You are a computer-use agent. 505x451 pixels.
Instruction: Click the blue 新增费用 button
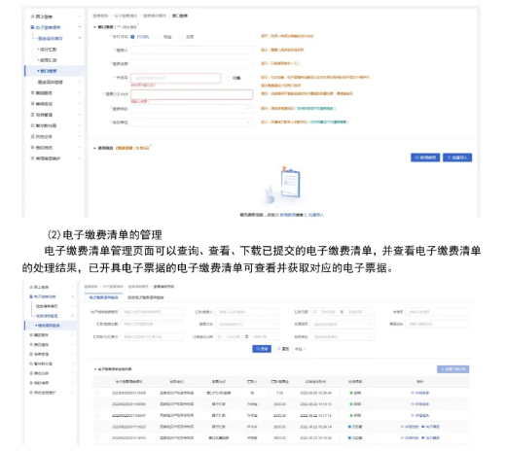[425, 157]
